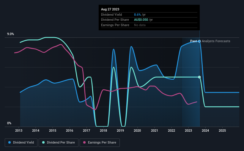244x151 pixels.
Task: Click the 'No data' earnings value
Action: pyautogui.click(x=140, y=25)
